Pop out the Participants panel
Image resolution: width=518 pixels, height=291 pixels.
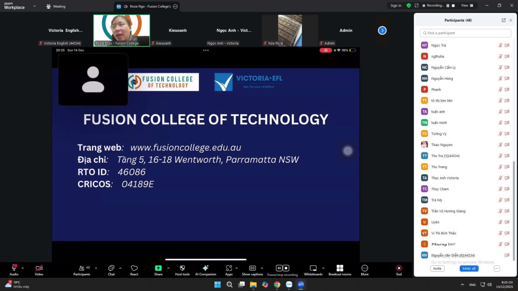click(503, 20)
